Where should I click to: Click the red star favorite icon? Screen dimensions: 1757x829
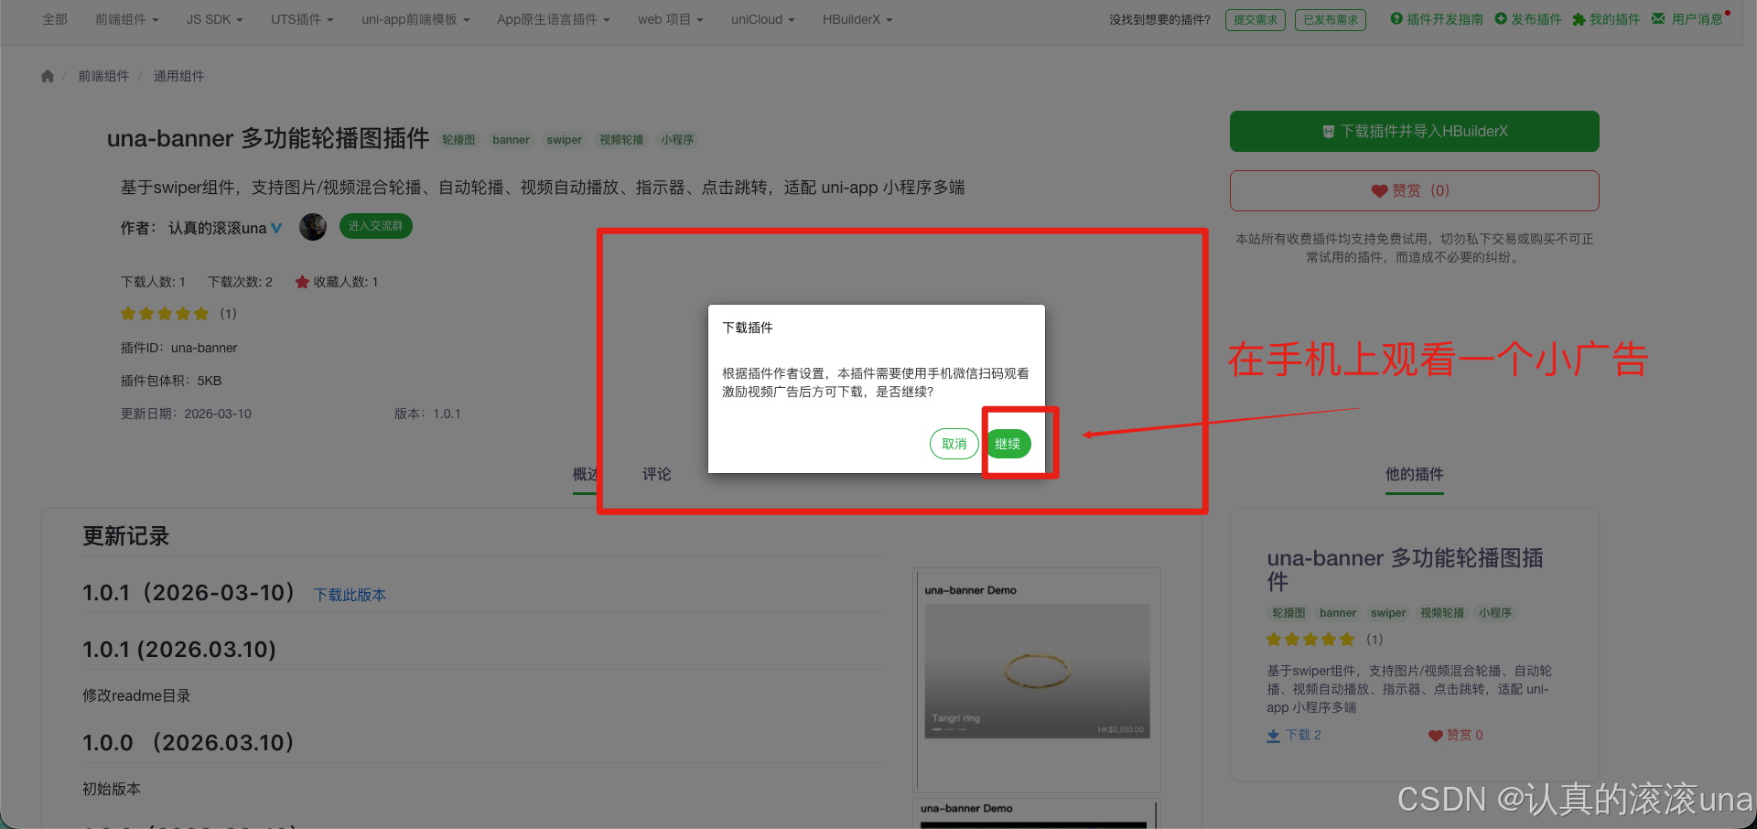point(302,282)
